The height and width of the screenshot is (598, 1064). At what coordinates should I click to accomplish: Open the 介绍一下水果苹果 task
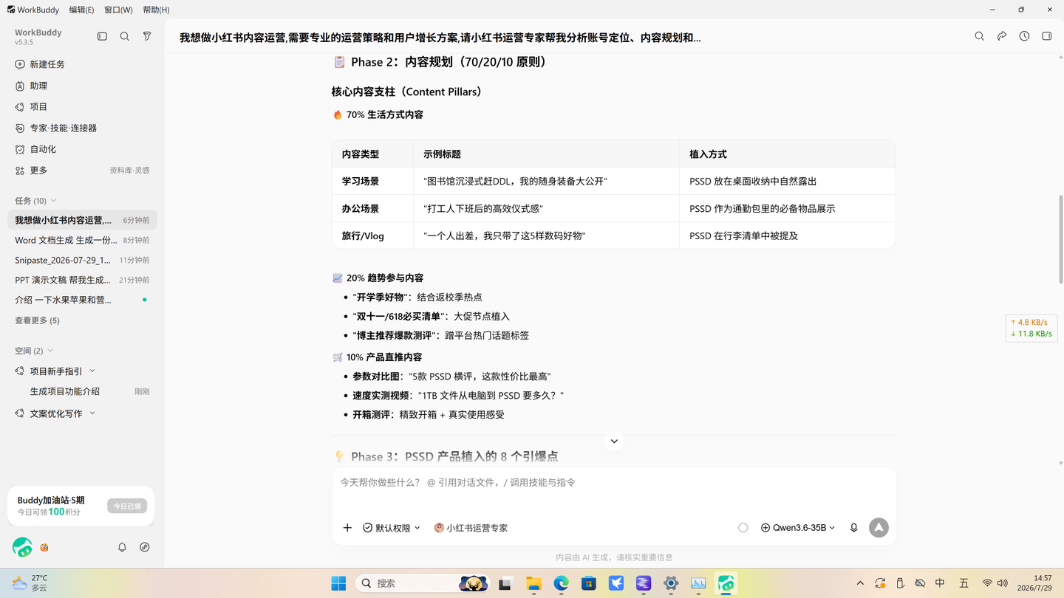click(x=82, y=300)
